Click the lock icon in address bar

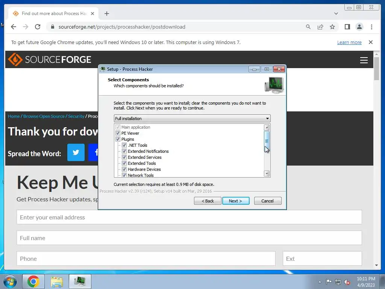tap(52, 27)
